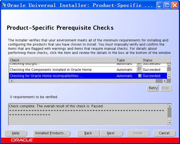Click the Retry button

153,88
